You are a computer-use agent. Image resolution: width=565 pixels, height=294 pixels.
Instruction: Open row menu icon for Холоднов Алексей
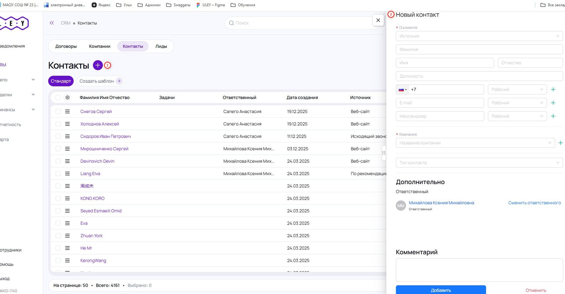(x=67, y=124)
